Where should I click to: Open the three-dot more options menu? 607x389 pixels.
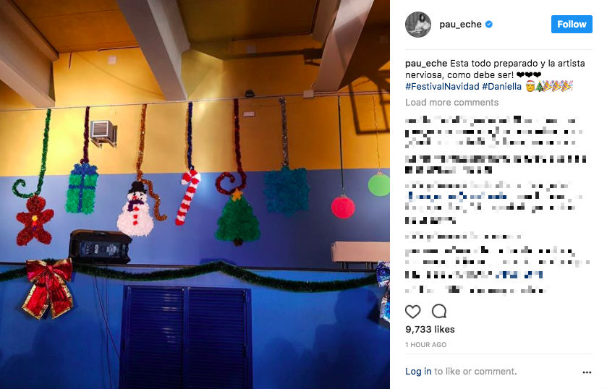click(x=587, y=372)
